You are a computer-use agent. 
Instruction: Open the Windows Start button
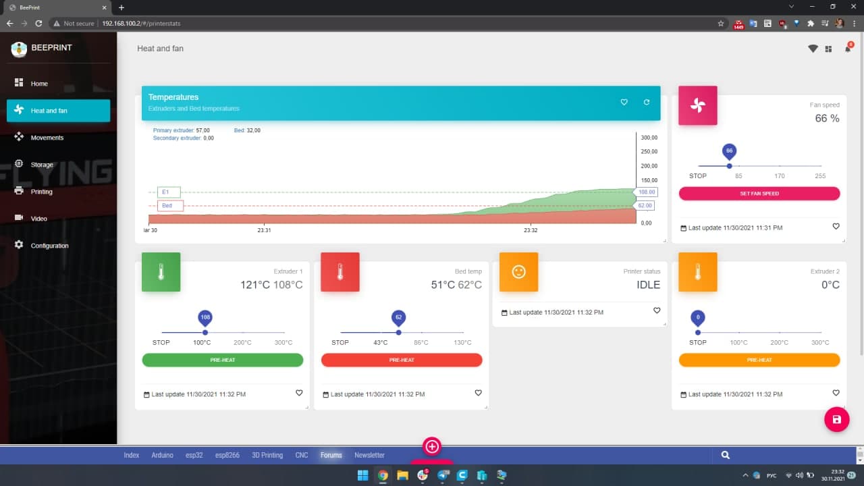pos(362,475)
